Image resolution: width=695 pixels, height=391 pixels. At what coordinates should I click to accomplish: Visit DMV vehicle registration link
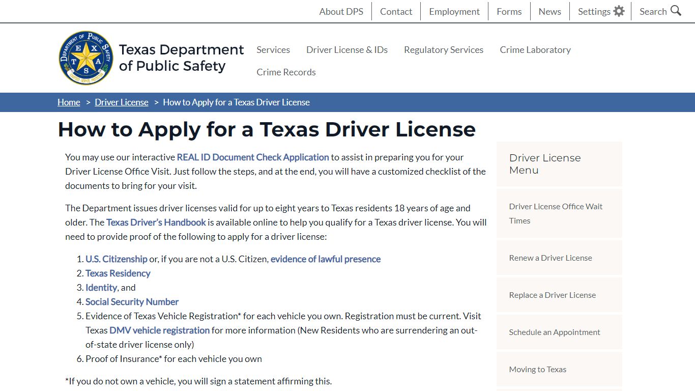(x=160, y=330)
